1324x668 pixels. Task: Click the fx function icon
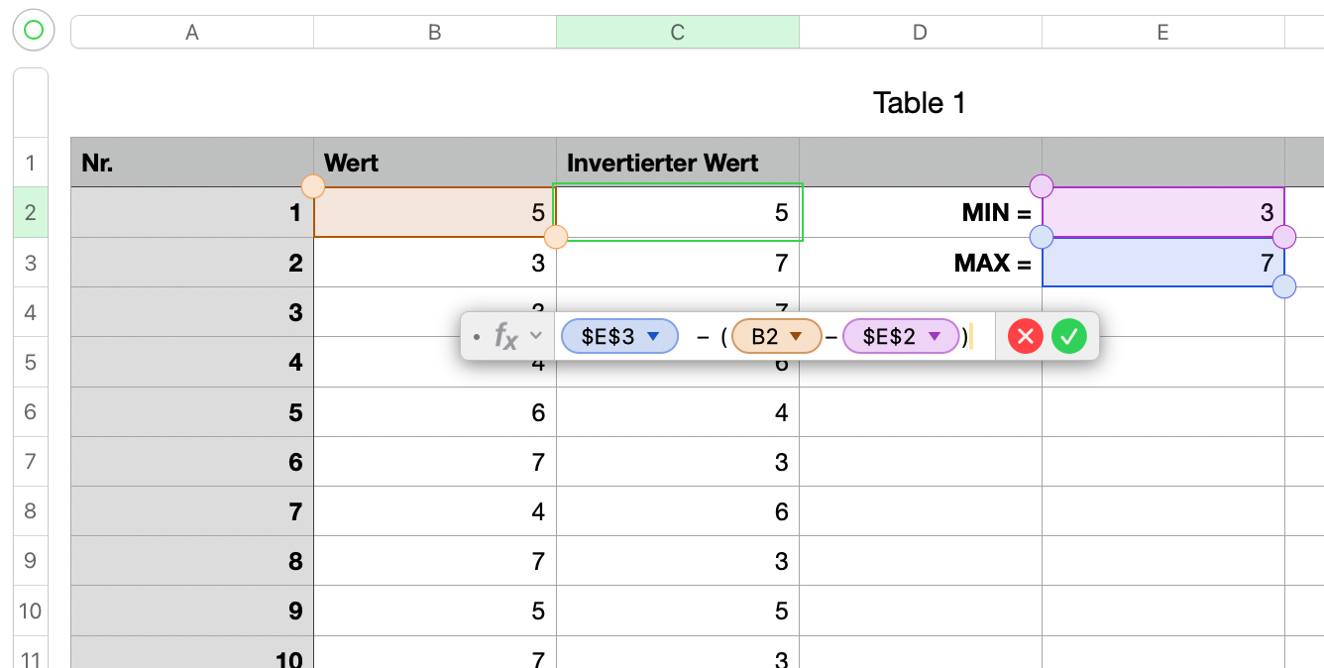pos(506,337)
